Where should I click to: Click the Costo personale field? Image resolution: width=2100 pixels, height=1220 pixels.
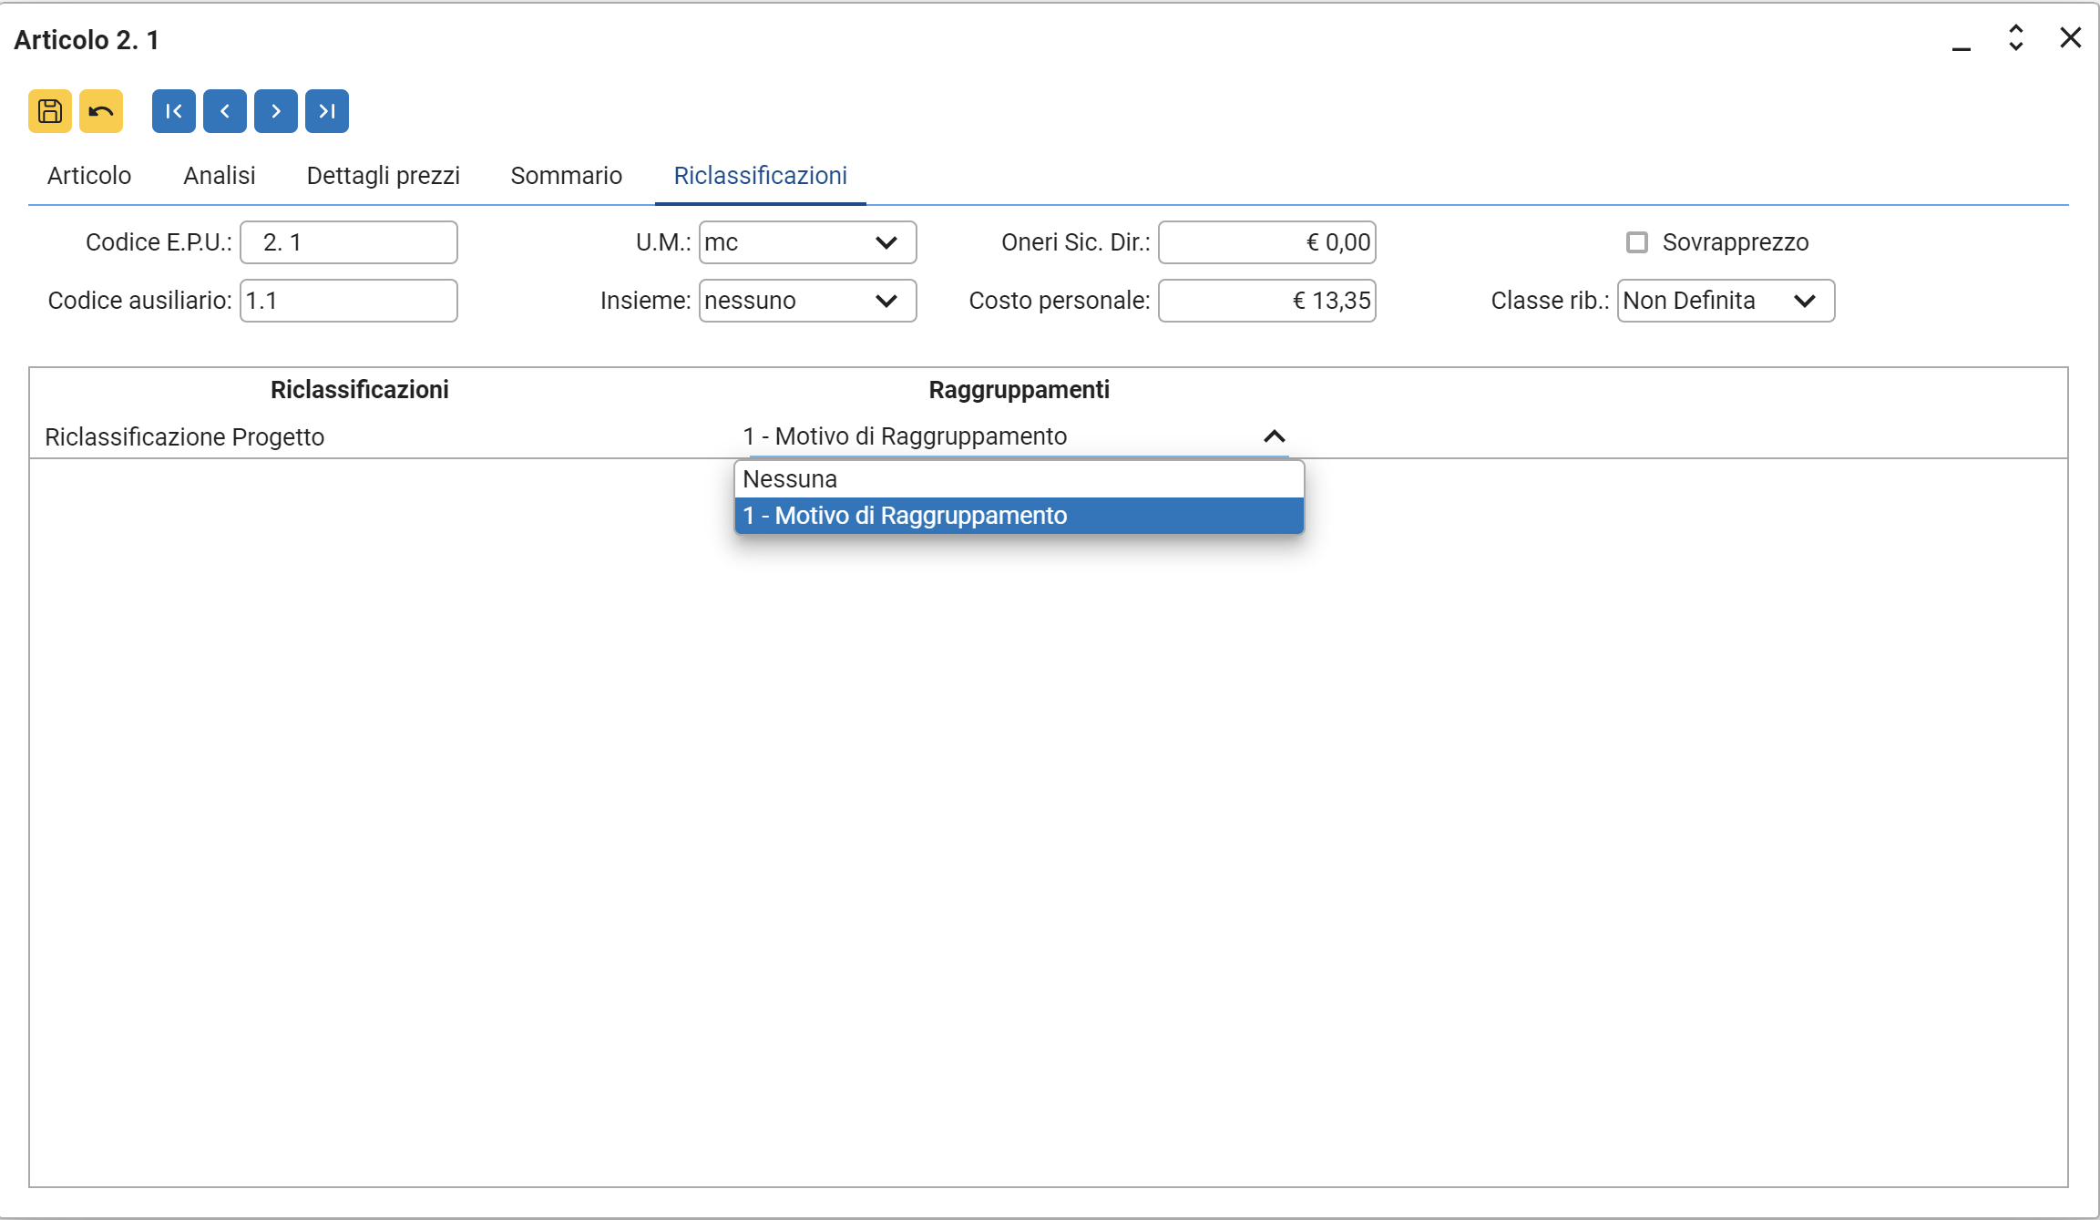(1266, 301)
